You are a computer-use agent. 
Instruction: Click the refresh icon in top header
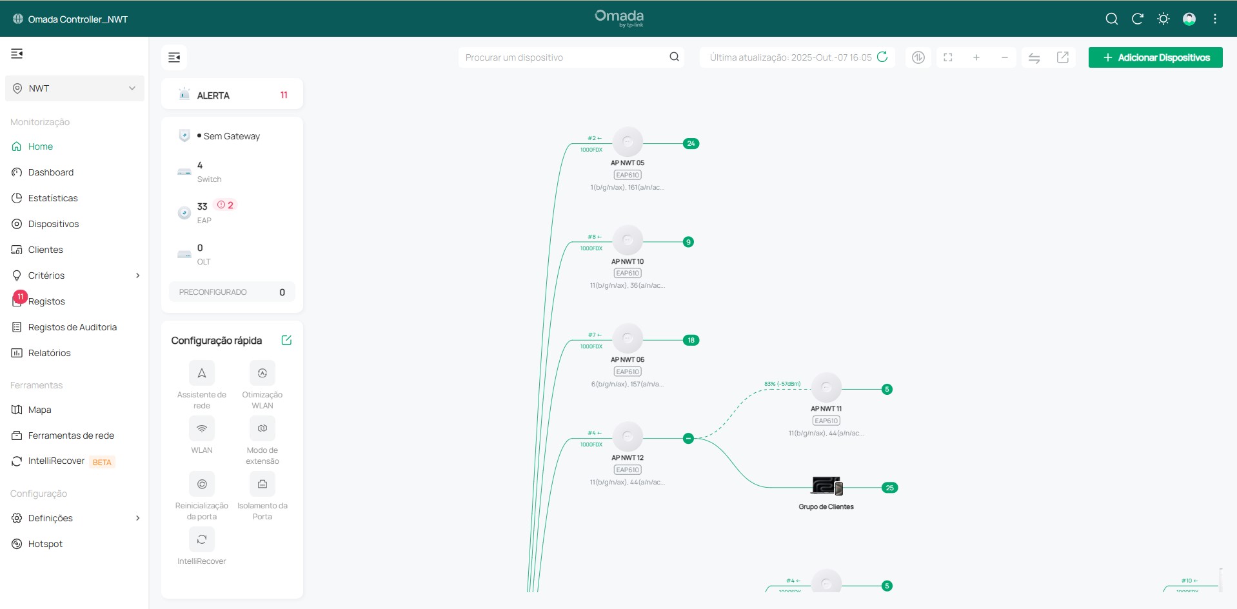[1138, 19]
